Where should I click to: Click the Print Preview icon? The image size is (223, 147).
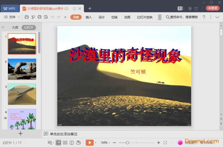click(46, 17)
